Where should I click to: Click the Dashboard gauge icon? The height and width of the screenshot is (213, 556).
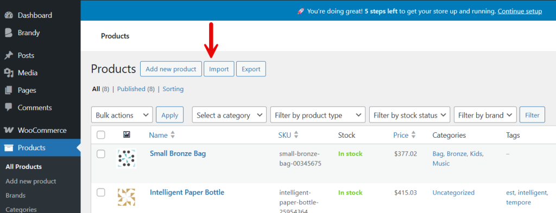pyautogui.click(x=9, y=15)
